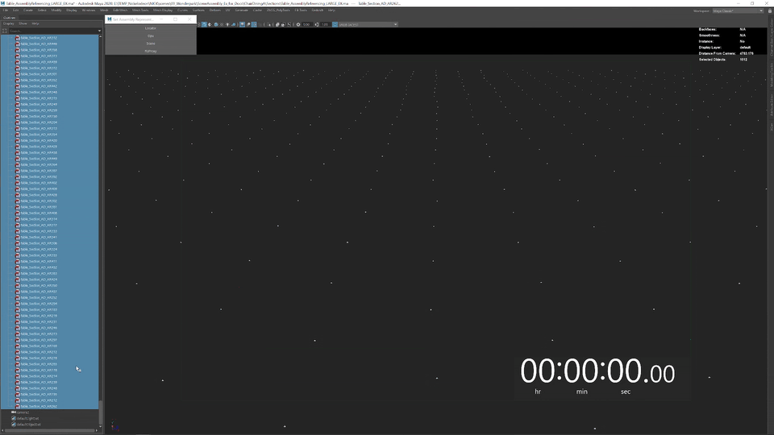Click the Outliner horizontal scrollbar
The width and height of the screenshot is (774, 435).
(48, 430)
